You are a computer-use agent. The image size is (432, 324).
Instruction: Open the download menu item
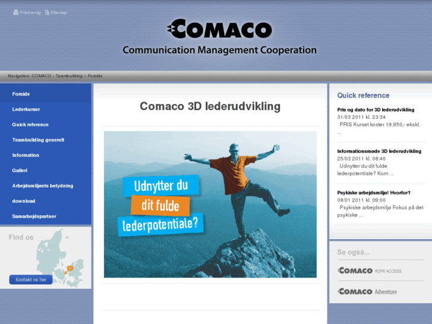coord(24,201)
